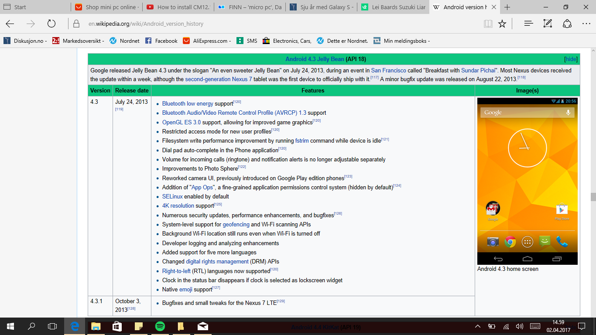
Task: Collapse Jelly Bean table with hide link
Action: [x=571, y=59]
